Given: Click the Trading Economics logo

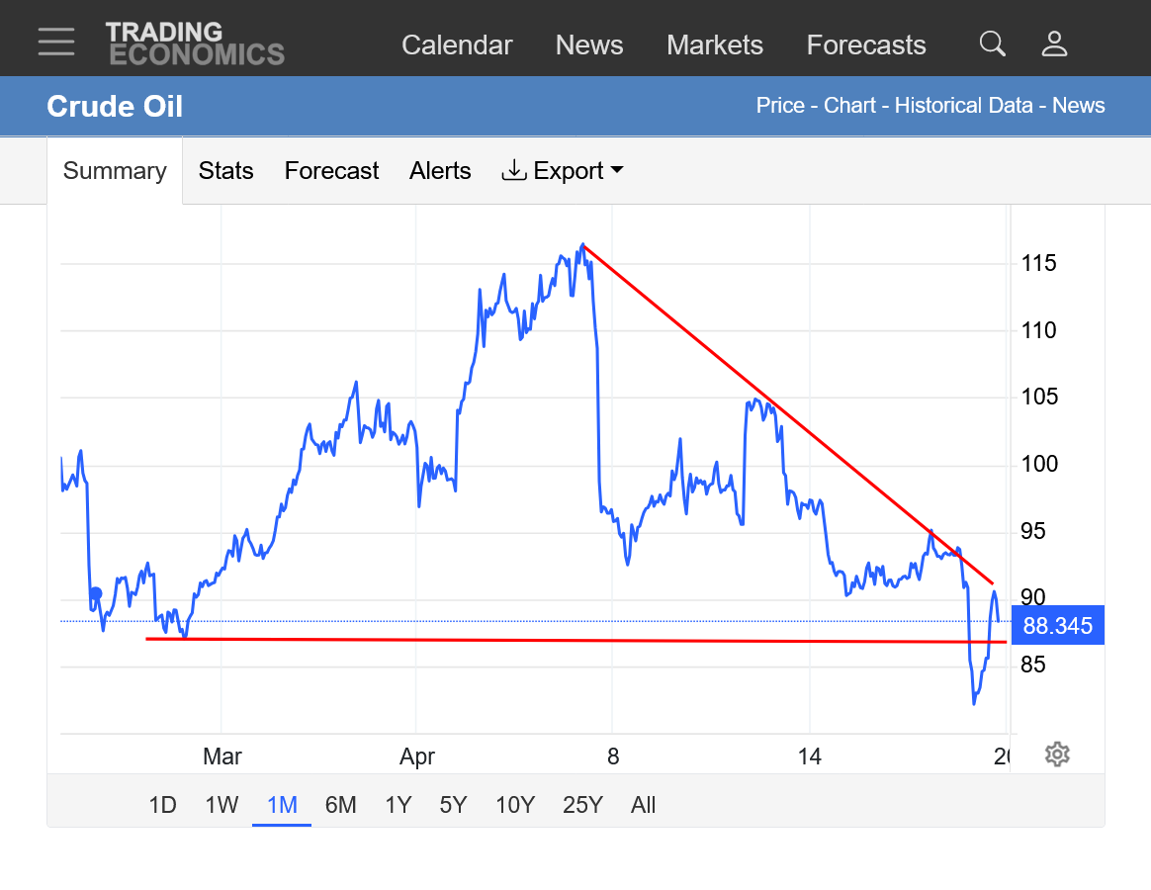Looking at the screenshot, I should (195, 44).
